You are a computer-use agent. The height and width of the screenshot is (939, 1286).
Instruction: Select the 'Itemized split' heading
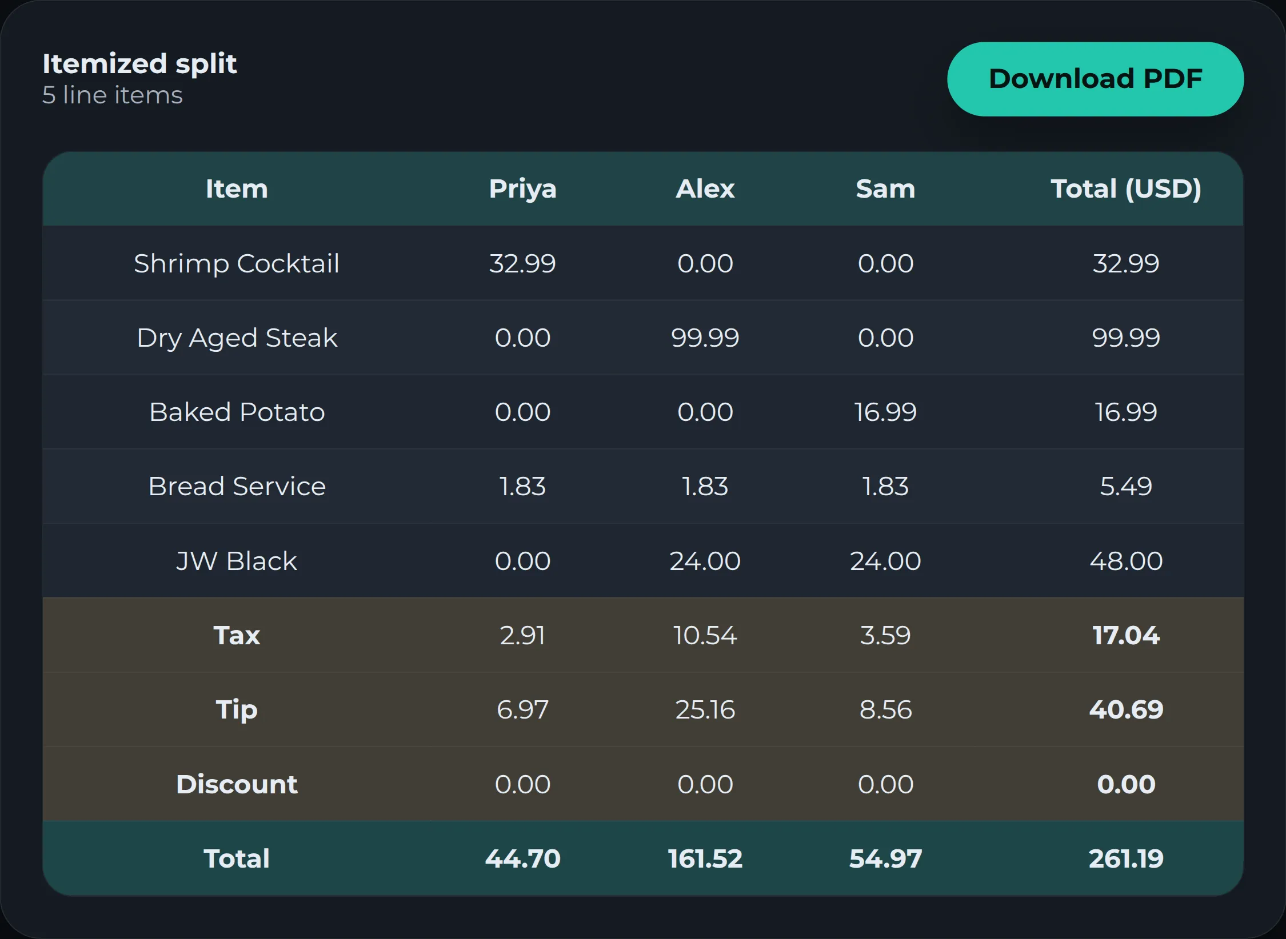point(139,63)
